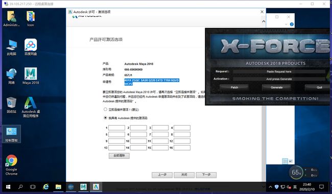Select the large thumbnails view icon in background window
This screenshot has width=332, height=194.
[x=291, y=161]
